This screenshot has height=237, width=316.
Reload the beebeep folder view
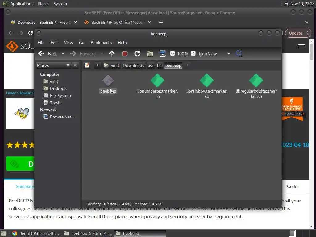click(137, 54)
